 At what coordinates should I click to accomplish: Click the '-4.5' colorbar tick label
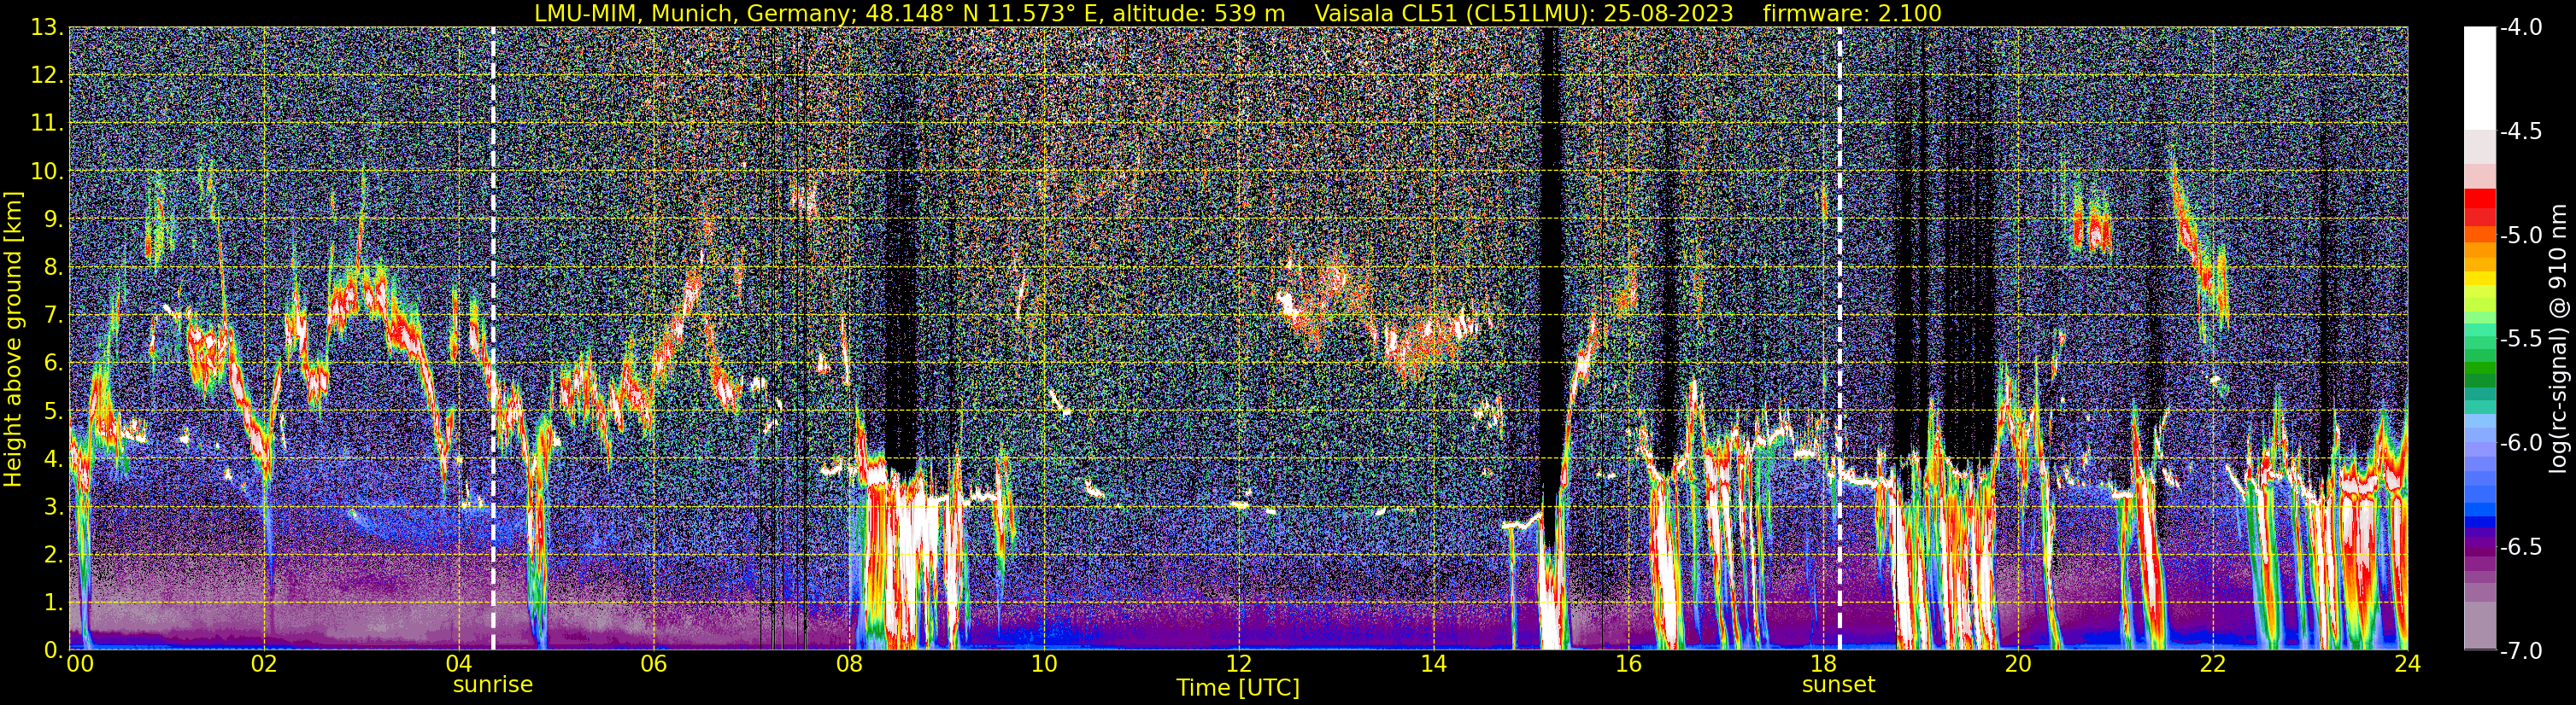tap(2521, 131)
